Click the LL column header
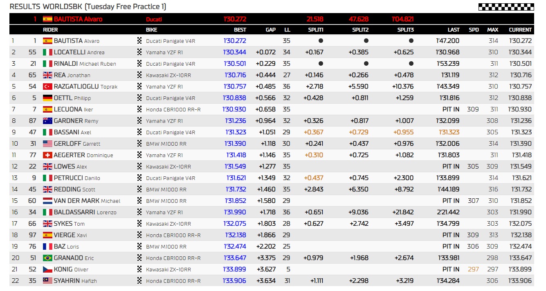 (287, 30)
